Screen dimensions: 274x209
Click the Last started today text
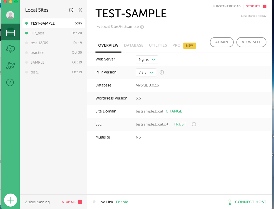(253, 16)
